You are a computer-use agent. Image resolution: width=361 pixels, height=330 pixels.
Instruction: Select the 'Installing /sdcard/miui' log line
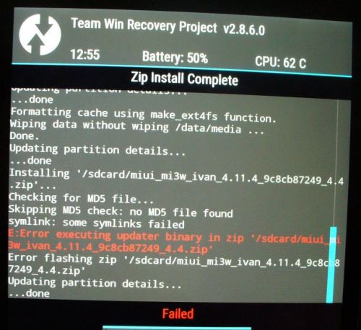click(x=176, y=179)
